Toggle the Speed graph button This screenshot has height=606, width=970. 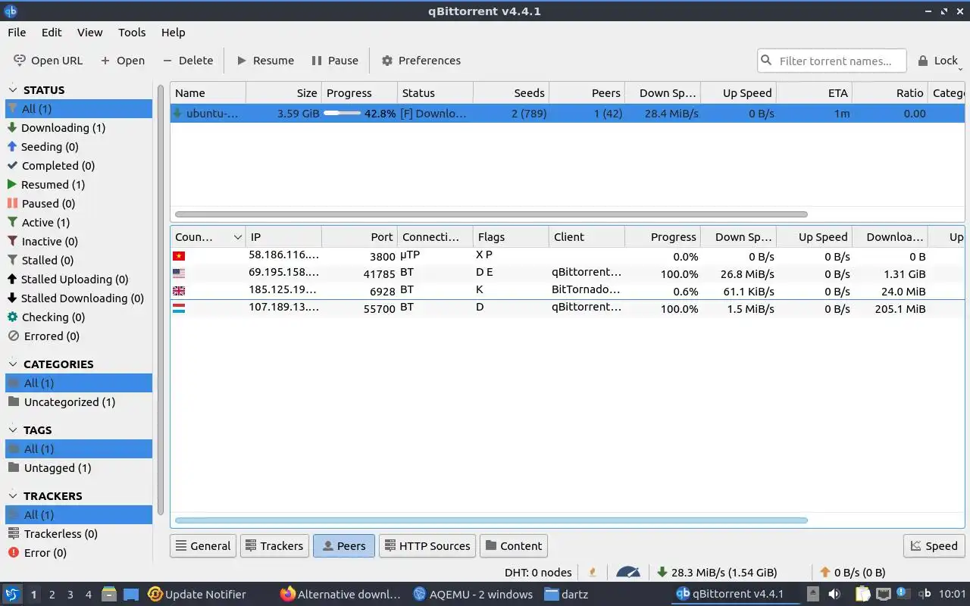pyautogui.click(x=934, y=545)
